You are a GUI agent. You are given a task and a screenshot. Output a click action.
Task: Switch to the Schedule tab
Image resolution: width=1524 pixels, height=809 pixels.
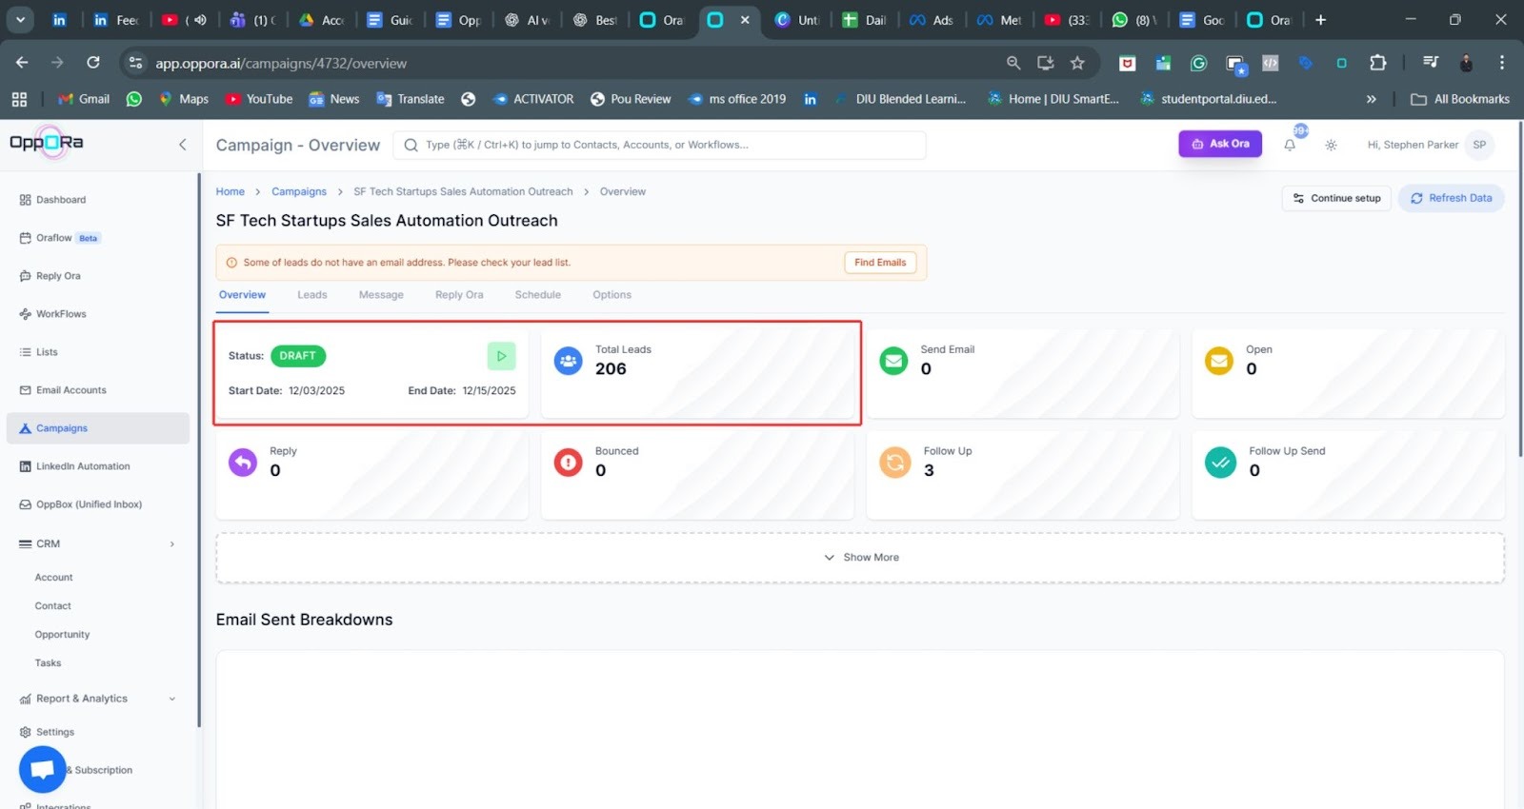click(537, 295)
